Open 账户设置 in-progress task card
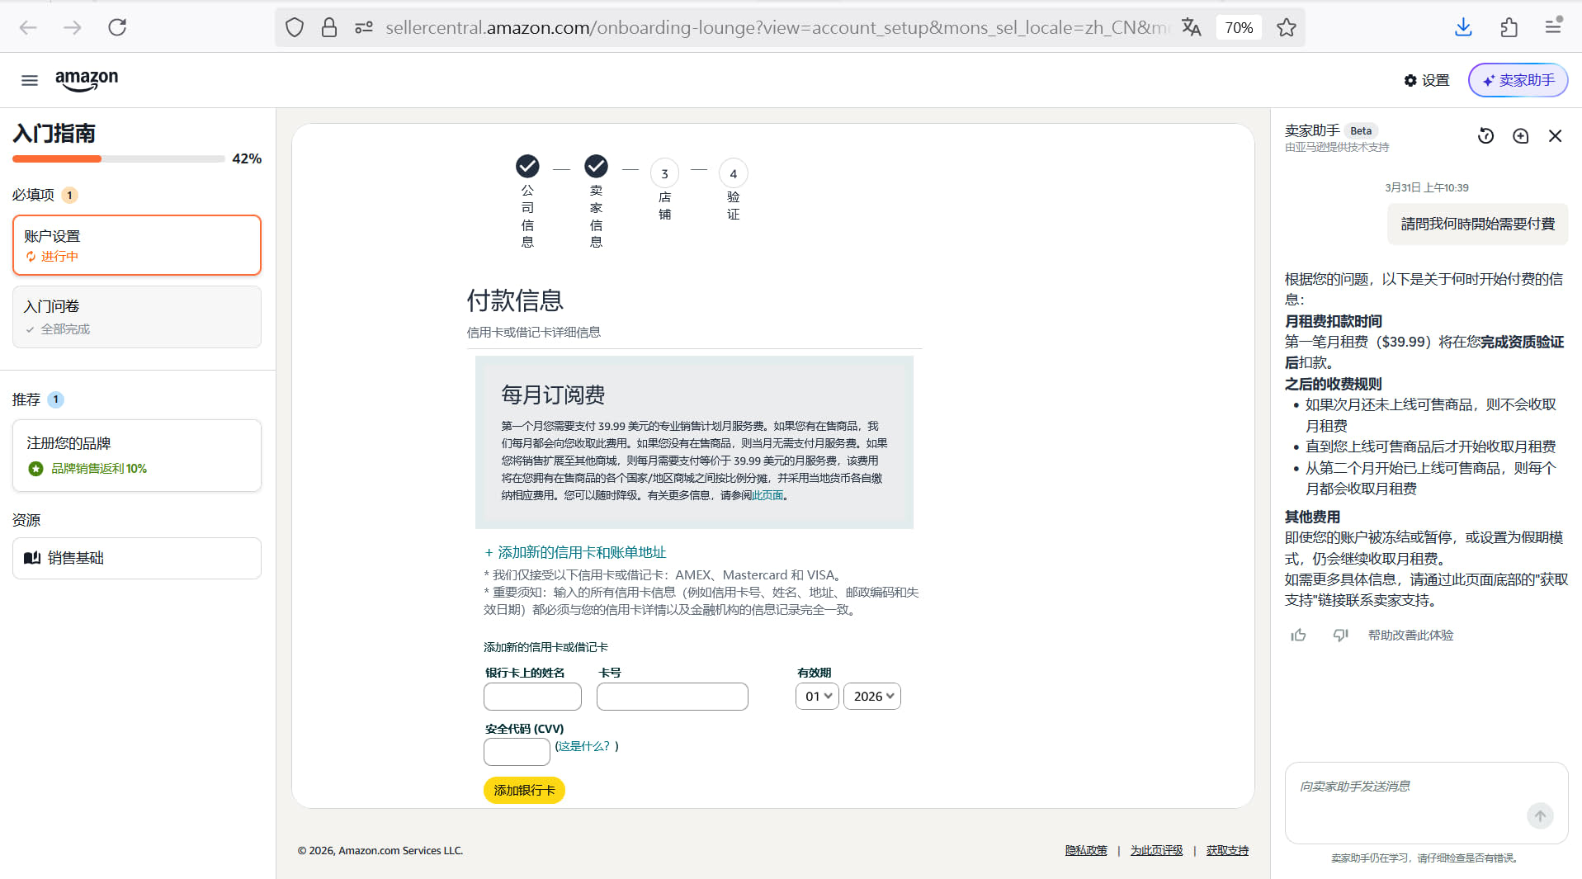 (137, 245)
